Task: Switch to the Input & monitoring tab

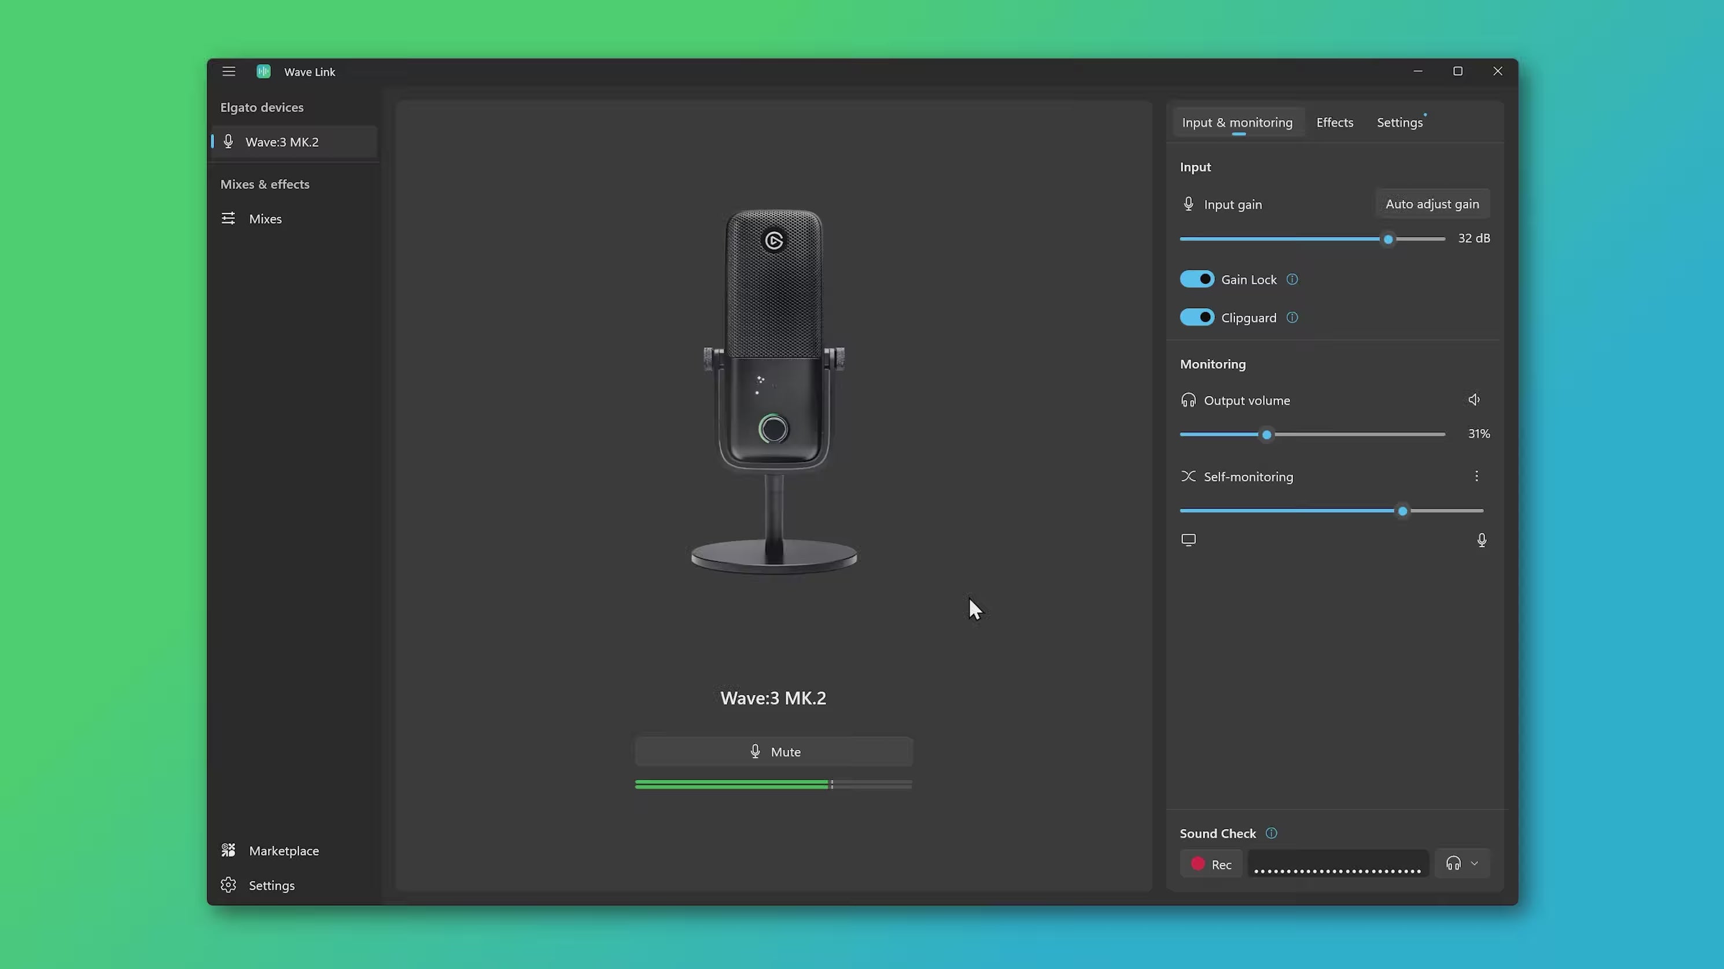Action: pos(1237,123)
